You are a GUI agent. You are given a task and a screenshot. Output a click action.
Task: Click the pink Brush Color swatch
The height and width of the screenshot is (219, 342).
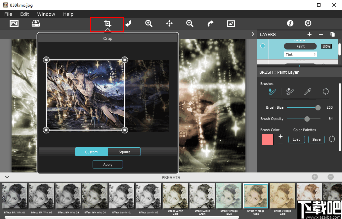click(268, 140)
